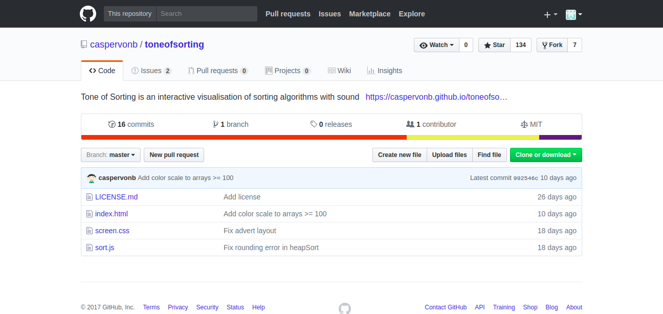Viewport: 663px width, 314px height.
Task: View the watchers count 0
Action: 466,45
